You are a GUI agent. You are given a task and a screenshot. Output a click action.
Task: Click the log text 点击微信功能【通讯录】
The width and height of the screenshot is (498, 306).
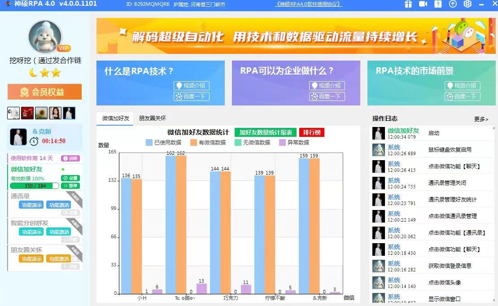click(457, 232)
